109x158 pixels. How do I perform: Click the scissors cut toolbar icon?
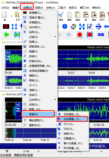tap(61, 16)
